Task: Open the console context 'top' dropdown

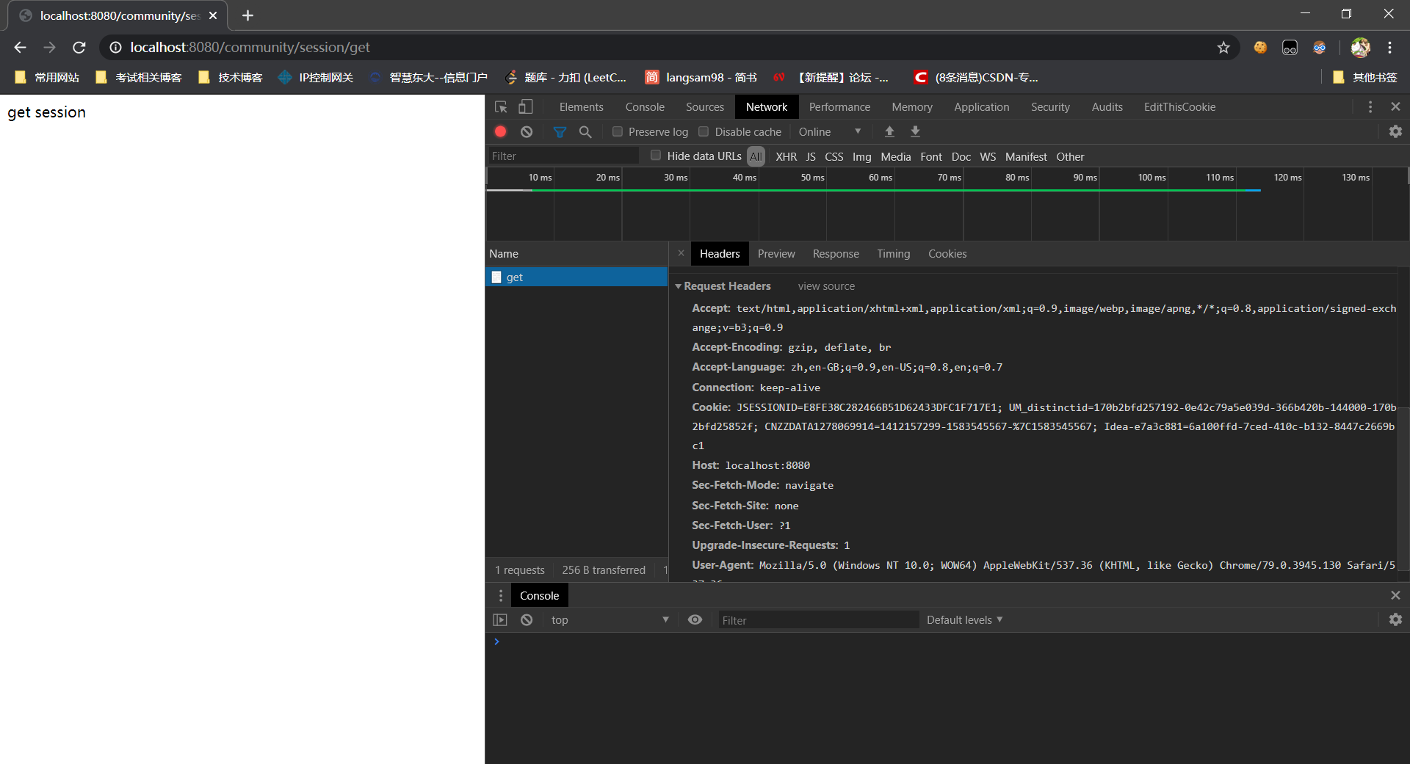Action: (x=610, y=620)
